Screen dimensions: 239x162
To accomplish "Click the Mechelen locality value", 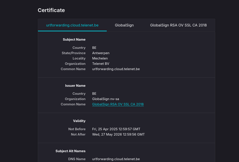I will pos(100,58).
